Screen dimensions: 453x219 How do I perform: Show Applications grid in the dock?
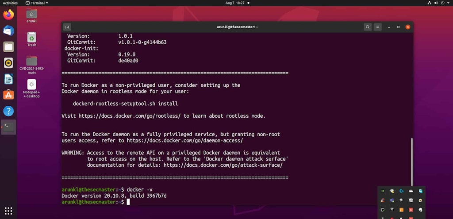tap(8, 211)
